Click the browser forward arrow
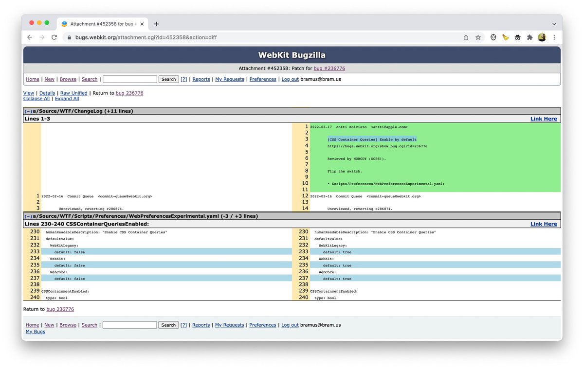This screenshot has width=584, height=369. coord(42,37)
